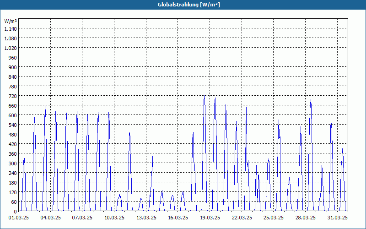Select the 720 y-axis value
366x229 pixels.
[13, 96]
